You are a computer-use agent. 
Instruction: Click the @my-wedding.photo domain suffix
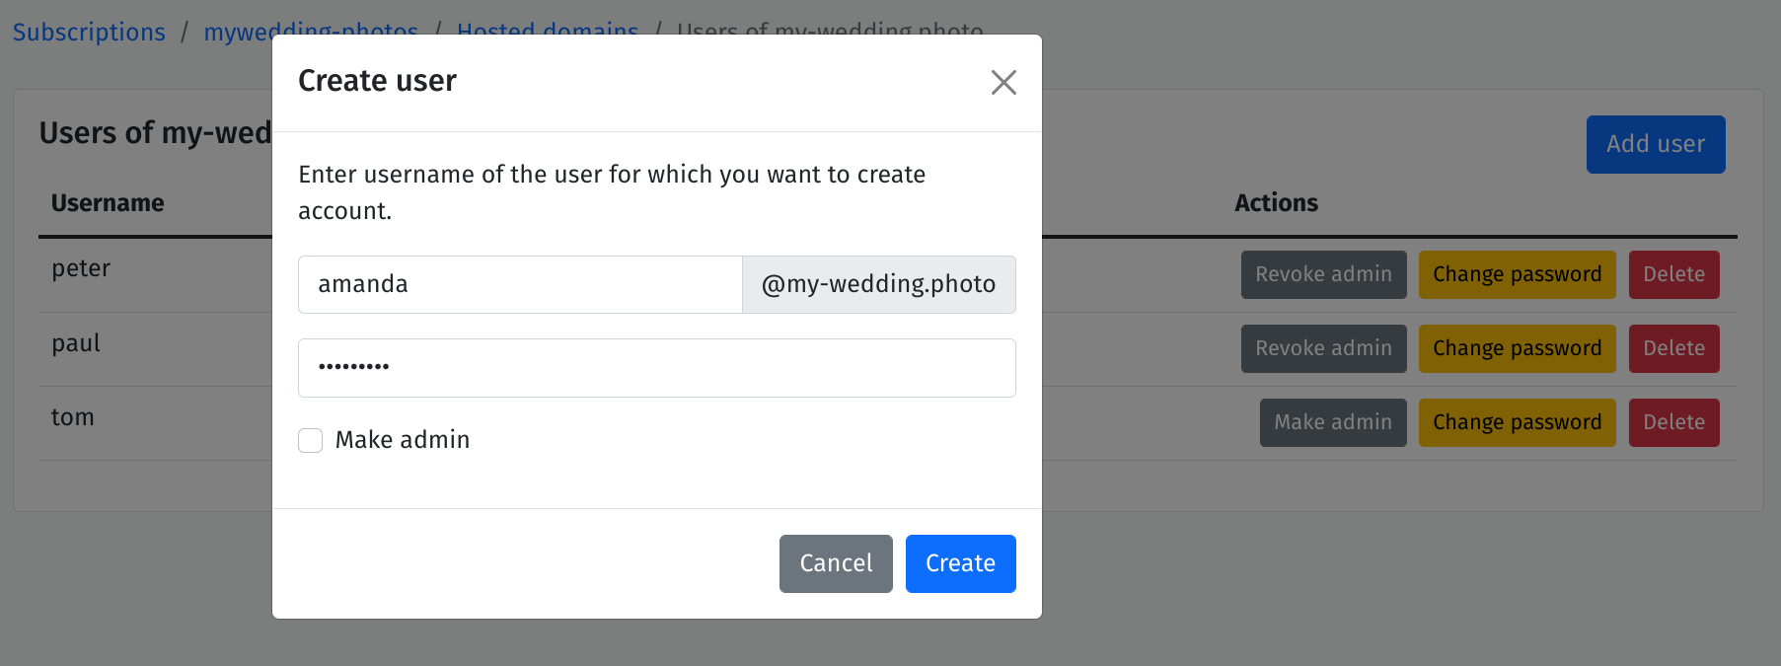click(878, 284)
